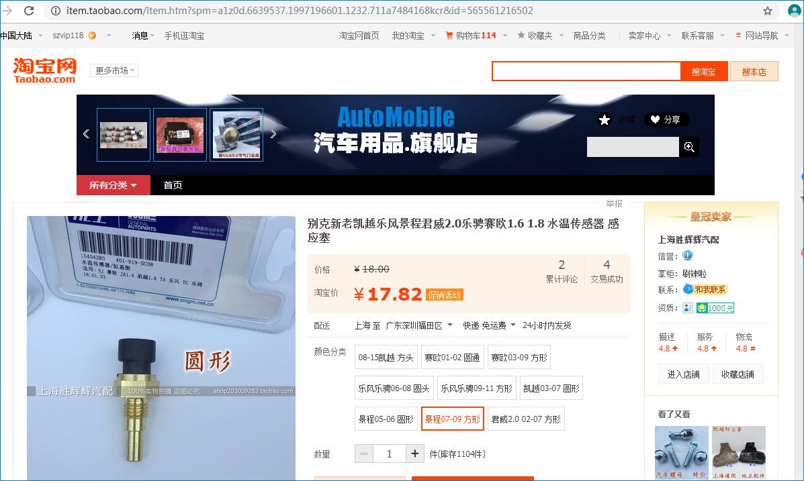Viewport: 804px width, 481px height.
Task: Increase quantity with the plus button
Action: pos(415,454)
